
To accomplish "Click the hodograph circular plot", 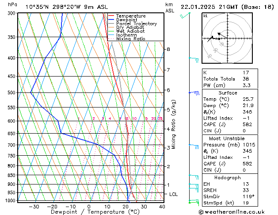I will [227, 38].
